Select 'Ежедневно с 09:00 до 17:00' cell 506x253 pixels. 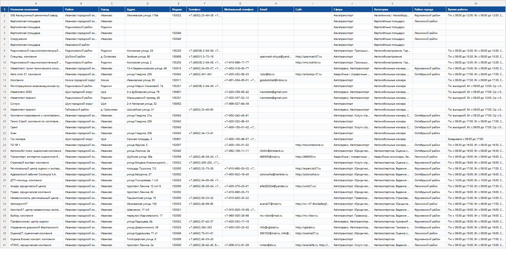(476, 139)
